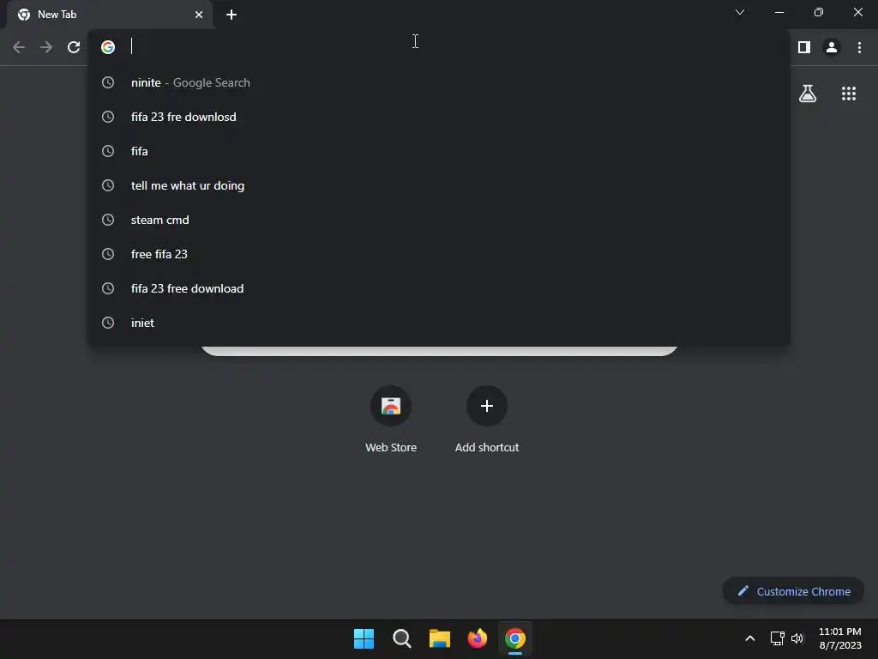Open the tab search chevron
The image size is (878, 659).
coord(740,12)
